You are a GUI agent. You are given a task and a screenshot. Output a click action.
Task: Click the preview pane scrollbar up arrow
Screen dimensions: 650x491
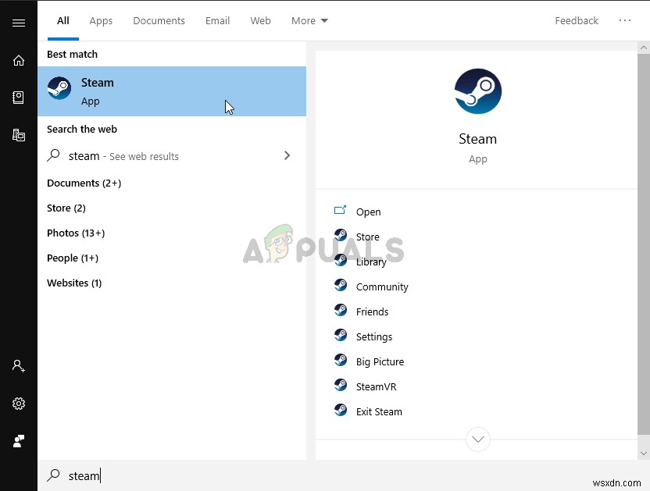[x=644, y=48]
